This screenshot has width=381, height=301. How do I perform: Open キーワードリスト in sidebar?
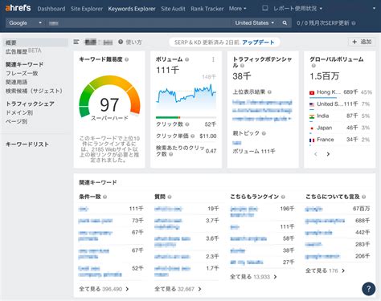pyautogui.click(x=27, y=144)
